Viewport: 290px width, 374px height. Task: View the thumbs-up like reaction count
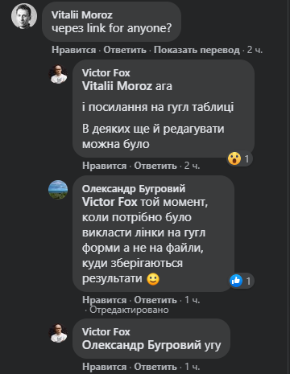(241, 281)
